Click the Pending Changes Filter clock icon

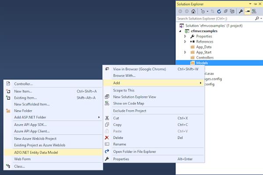[202, 12]
